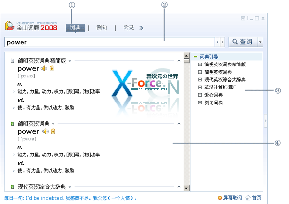The height and width of the screenshot is (204, 289).
Task: Click the 查词 search button
Action: 243,42
